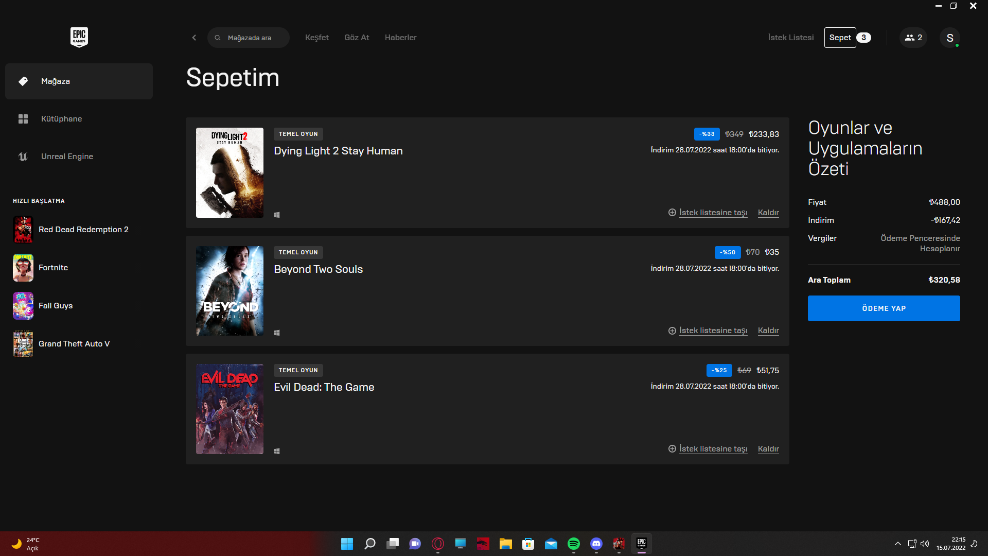Open the Unreal Engine section
The height and width of the screenshot is (556, 988).
(67, 157)
